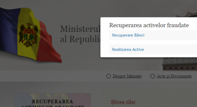Click the al Republicii subtitle text
Viewport: 197px width, 107px height.
80,39
